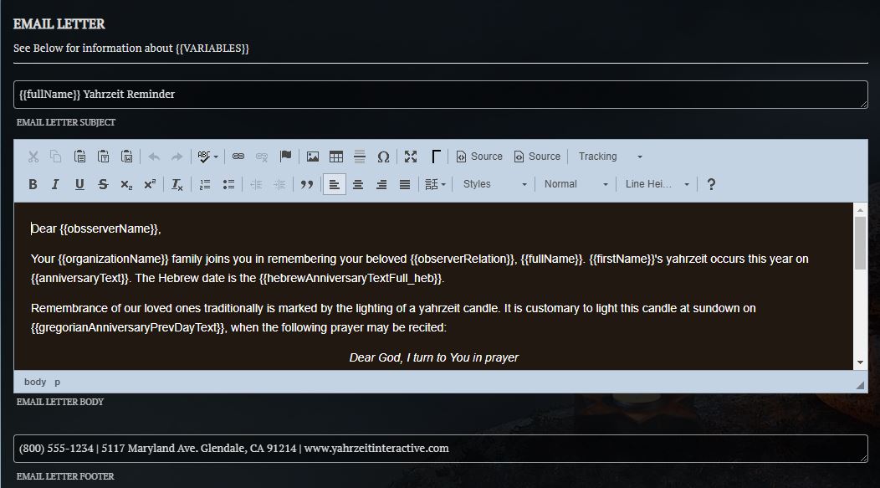Screen dimensions: 880x488
Task: Center align the paragraph text
Action: tap(358, 184)
